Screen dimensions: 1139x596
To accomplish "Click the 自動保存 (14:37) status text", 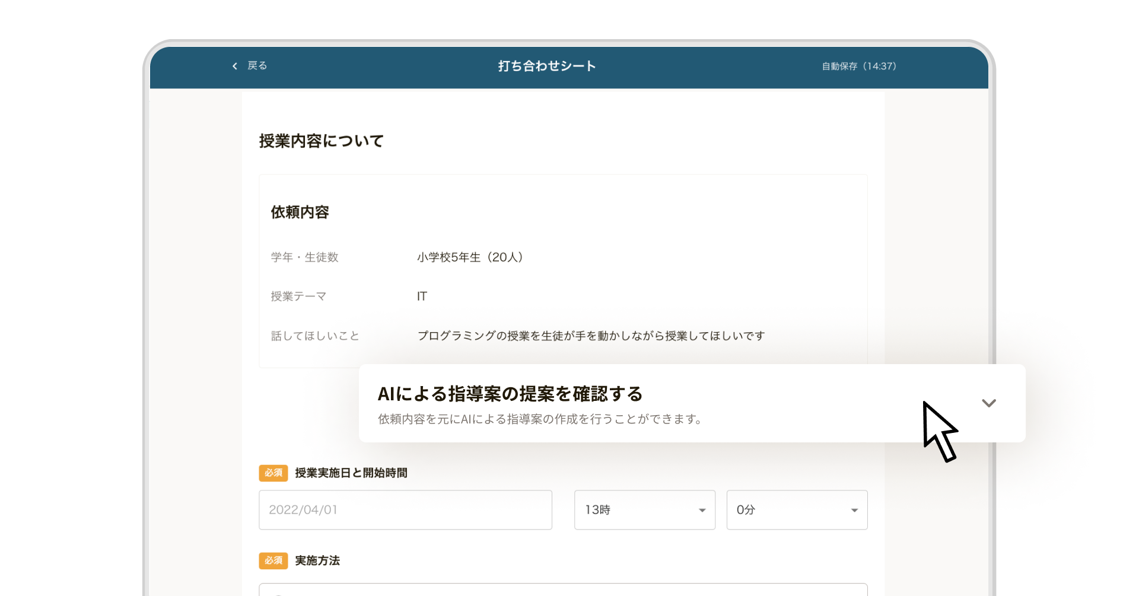I will (x=858, y=66).
